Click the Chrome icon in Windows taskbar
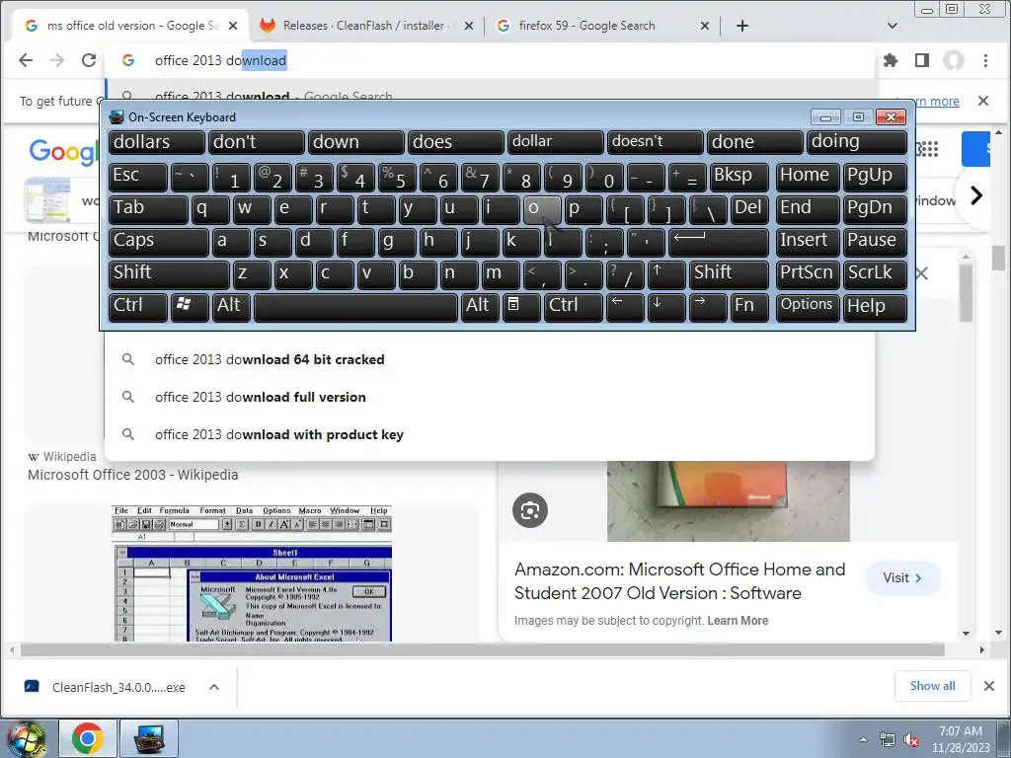 pos(88,738)
